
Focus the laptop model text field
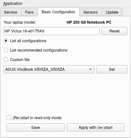(51, 31)
